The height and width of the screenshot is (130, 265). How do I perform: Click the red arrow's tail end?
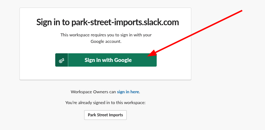tap(242, 10)
